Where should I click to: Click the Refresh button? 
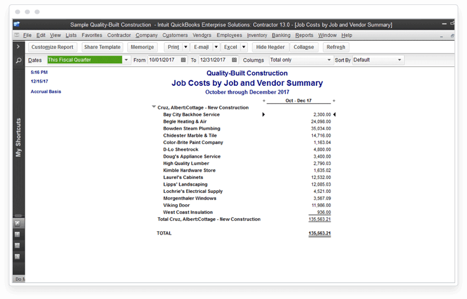[336, 47]
